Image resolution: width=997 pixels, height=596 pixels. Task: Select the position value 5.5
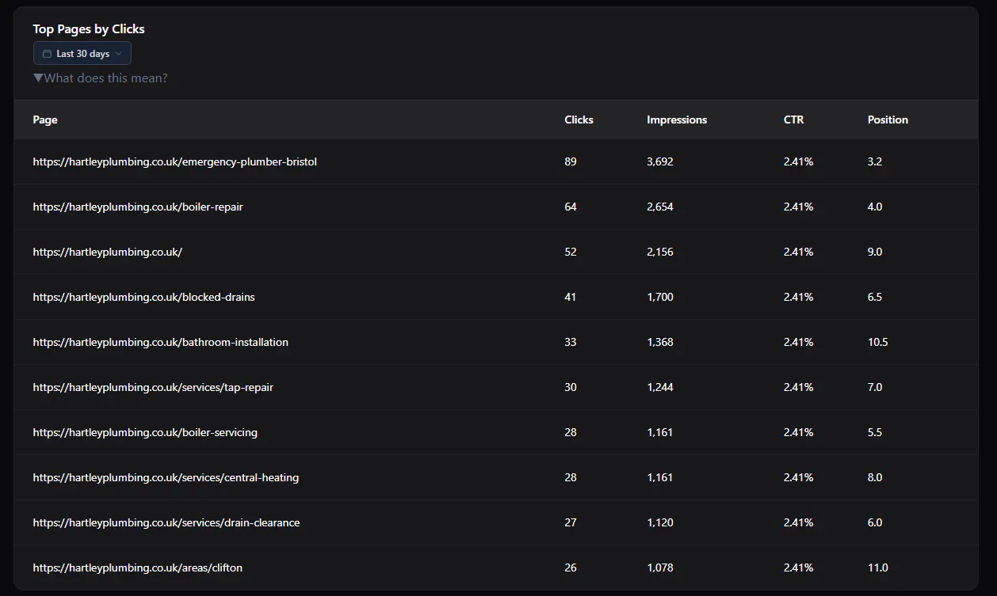[x=875, y=432]
